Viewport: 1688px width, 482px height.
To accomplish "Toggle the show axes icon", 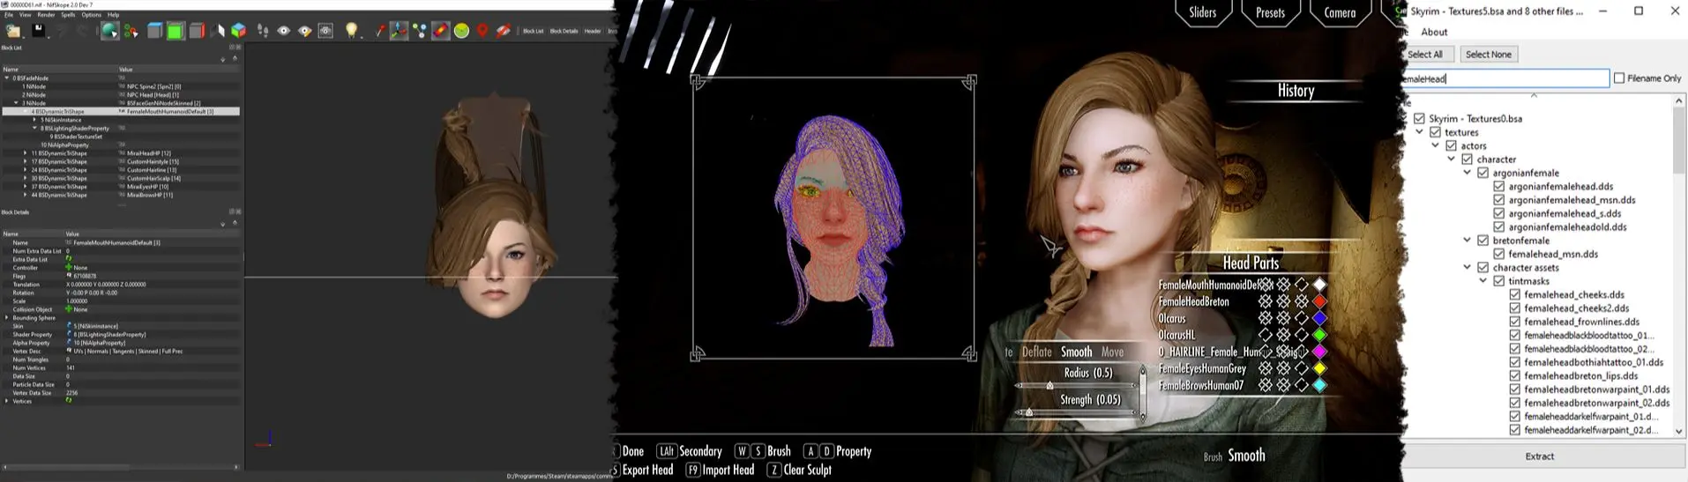I will [399, 31].
